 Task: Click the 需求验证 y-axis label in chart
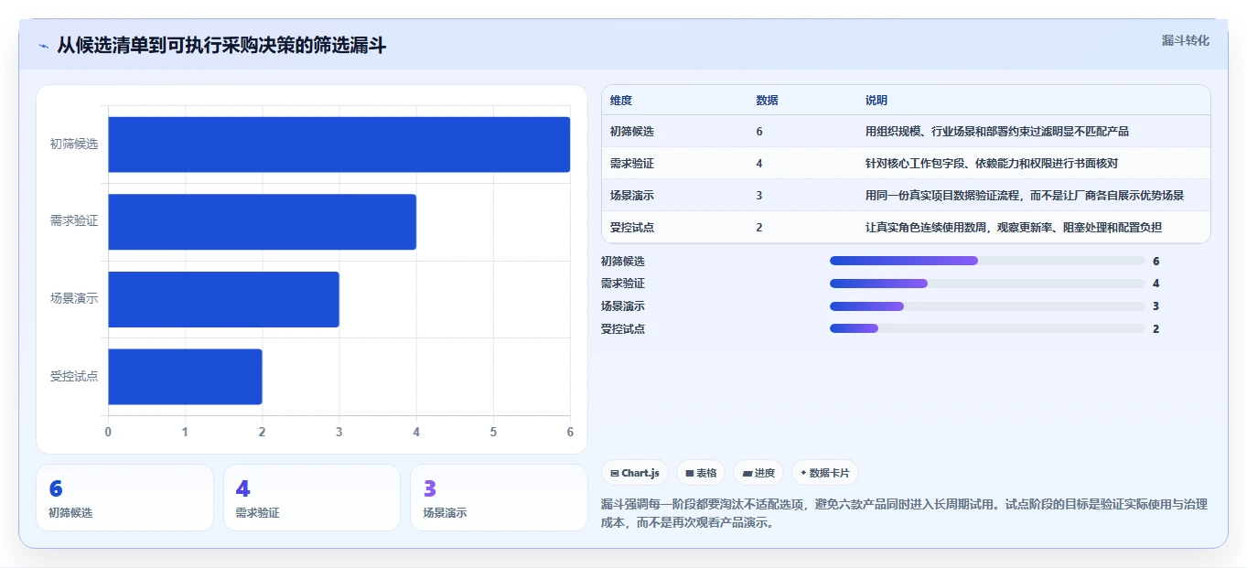click(x=74, y=221)
